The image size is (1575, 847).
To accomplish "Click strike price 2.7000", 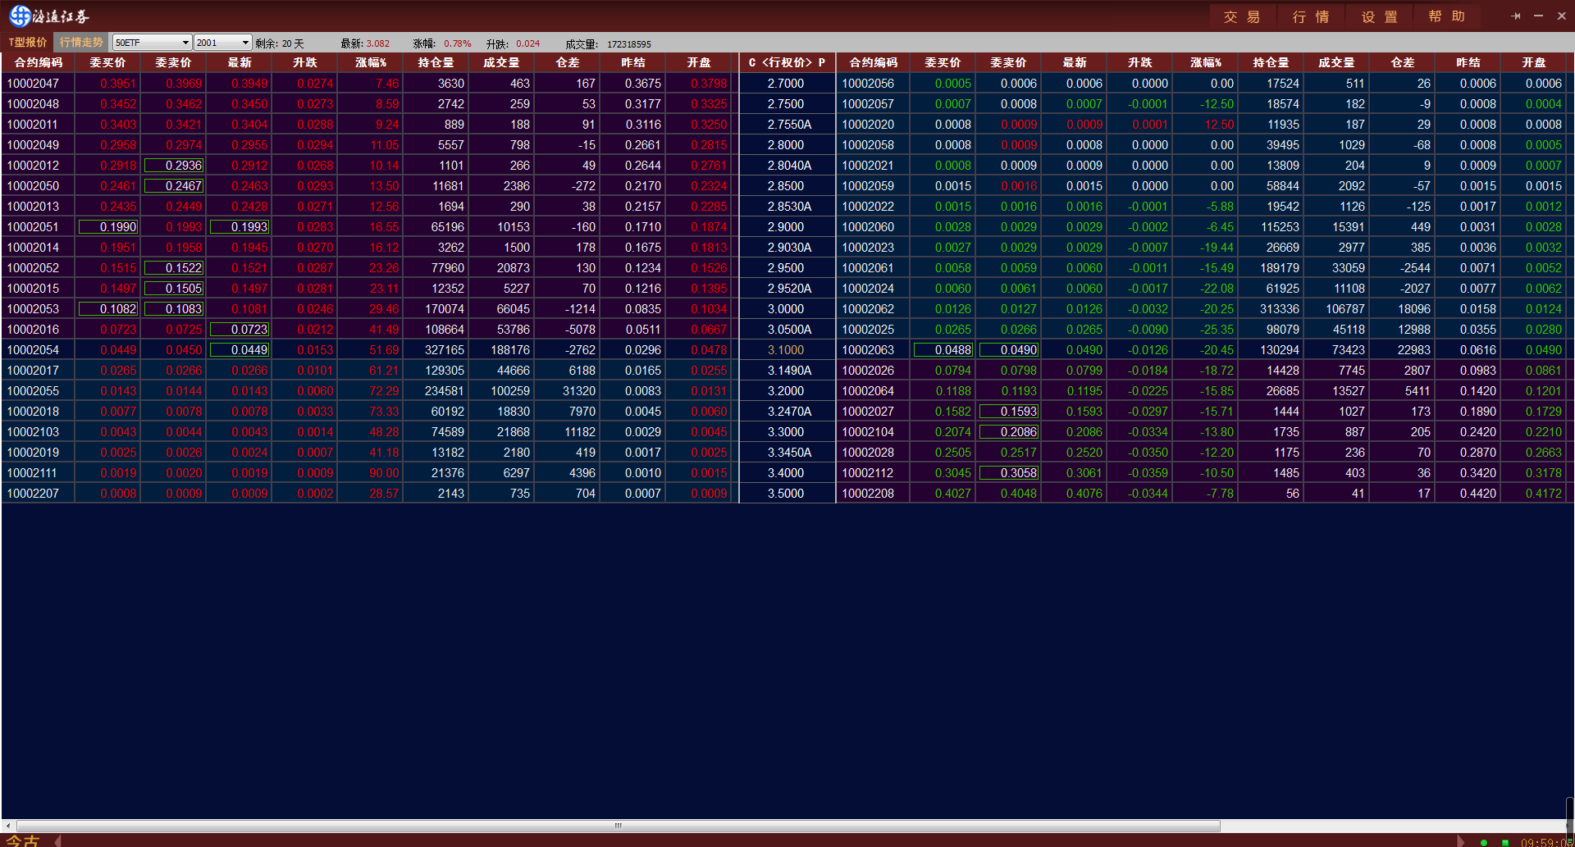I will 786,84.
